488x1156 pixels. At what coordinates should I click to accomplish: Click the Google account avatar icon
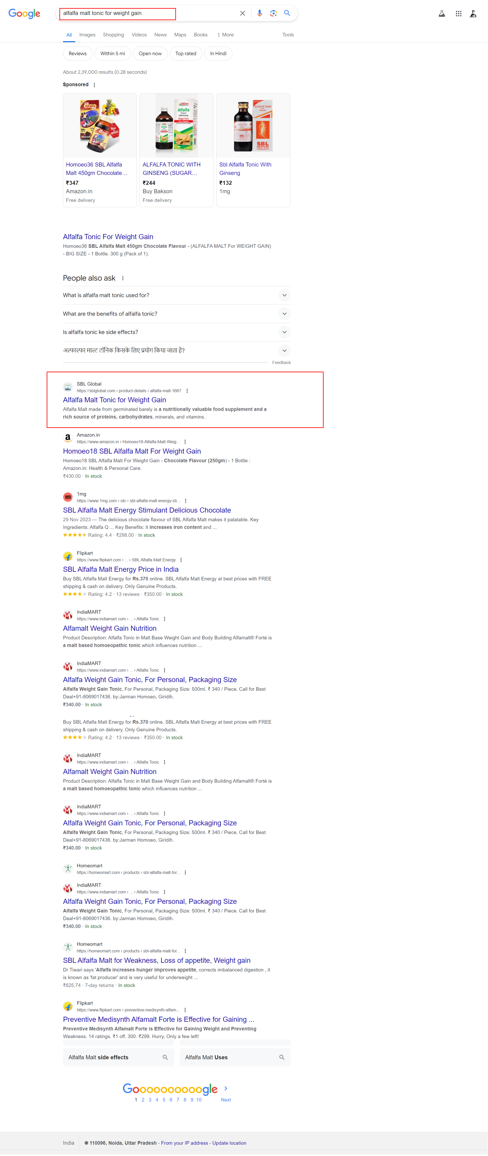tap(473, 14)
